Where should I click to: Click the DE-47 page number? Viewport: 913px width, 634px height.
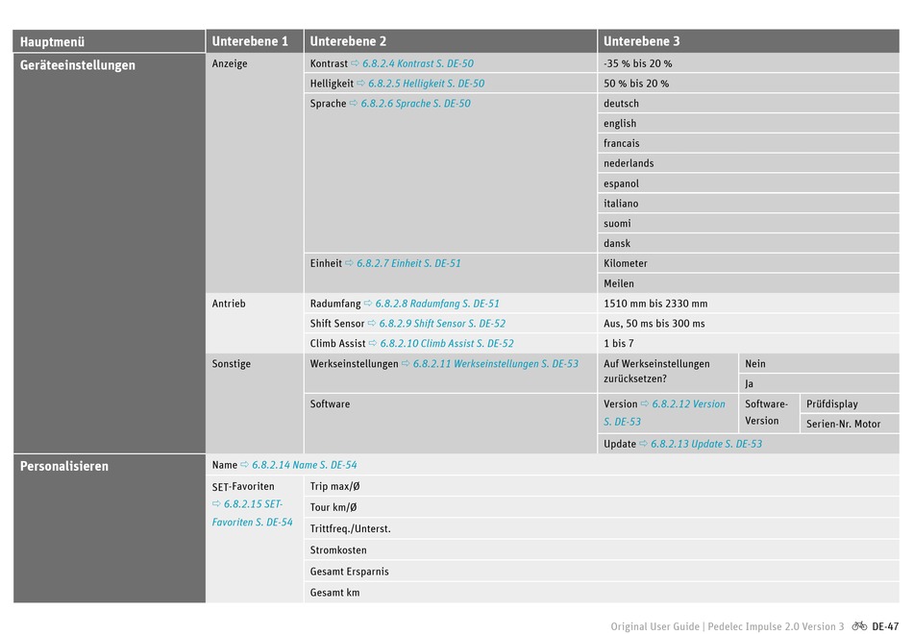[885, 626]
